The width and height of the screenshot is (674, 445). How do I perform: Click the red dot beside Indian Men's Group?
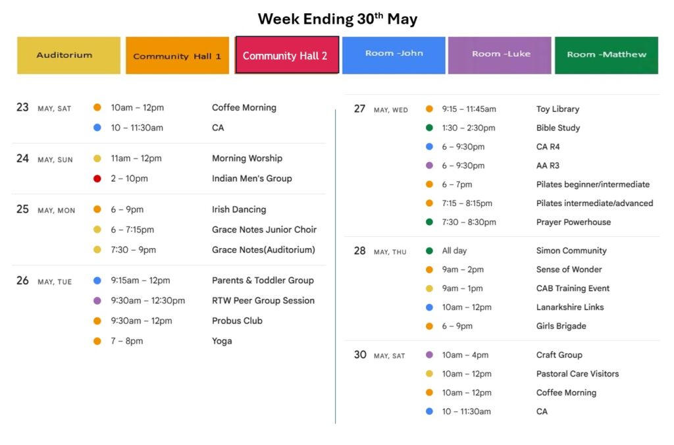point(97,178)
